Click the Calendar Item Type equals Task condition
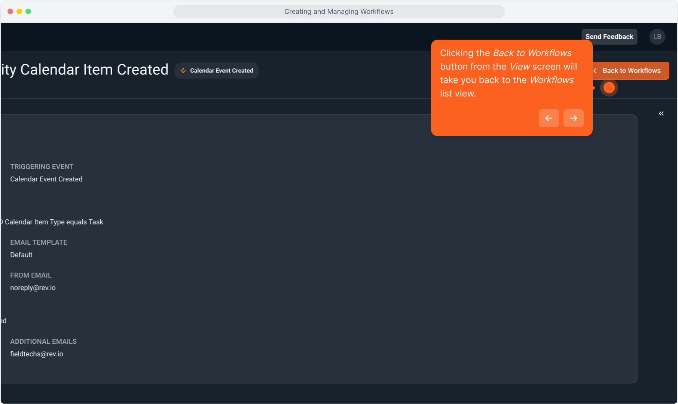 [x=54, y=222]
